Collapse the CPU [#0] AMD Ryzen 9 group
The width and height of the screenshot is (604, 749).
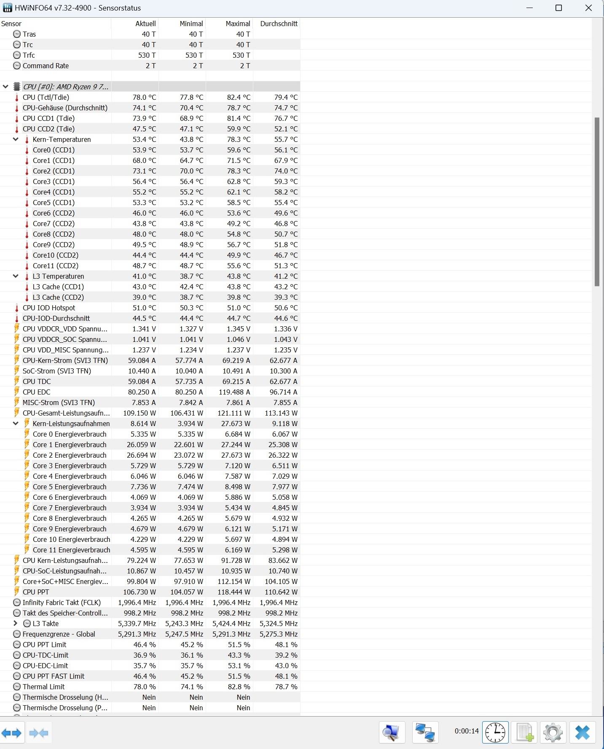(5, 87)
